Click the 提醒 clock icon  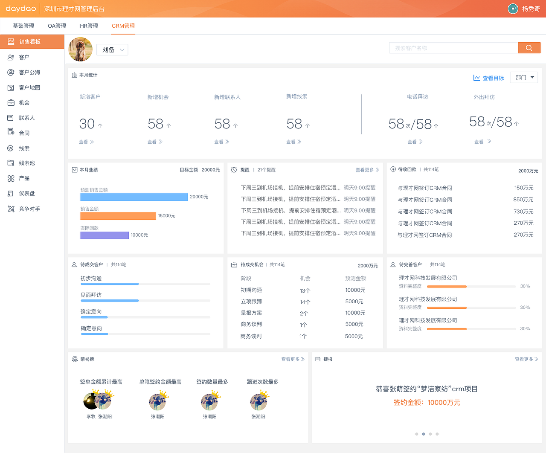point(234,170)
